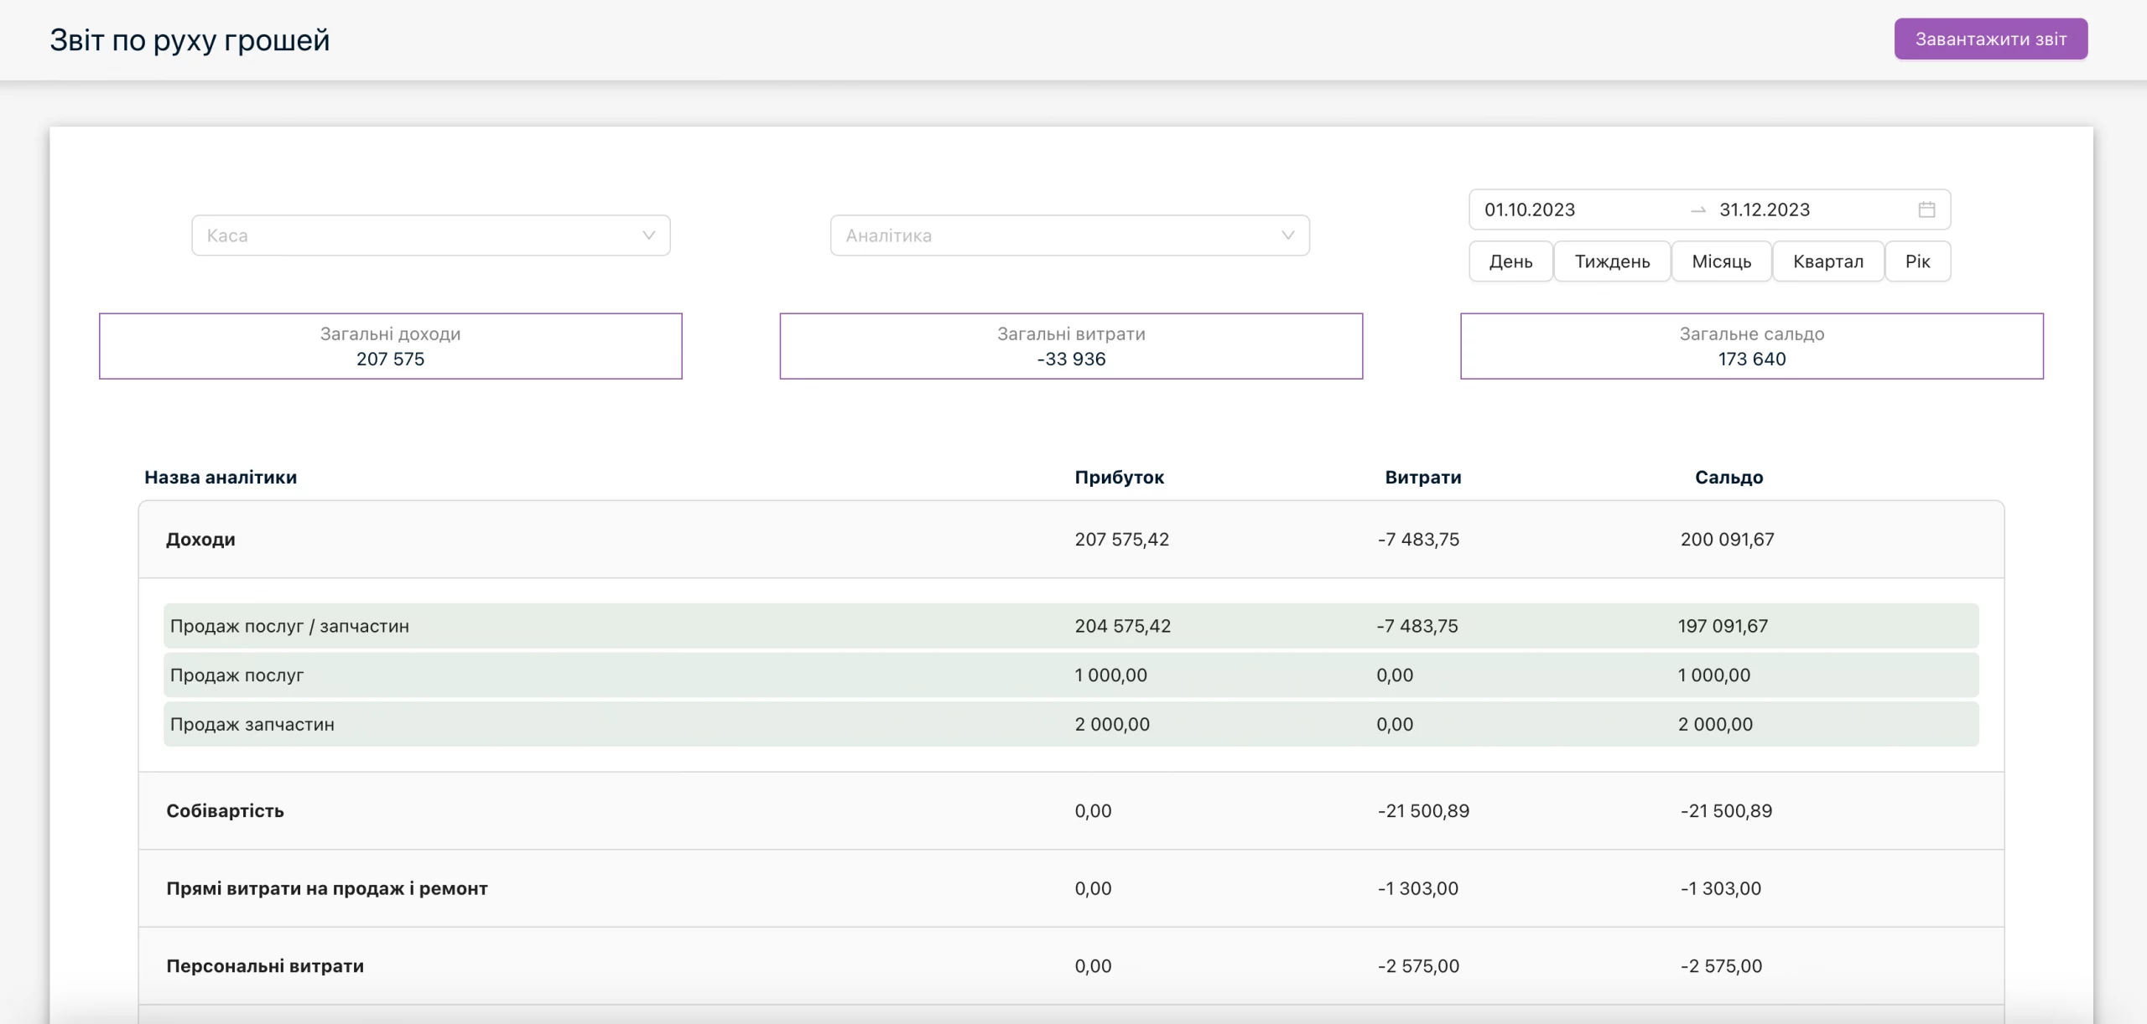Screen dimensions: 2147x1024
Task: Choose the Квартал period
Action: pos(1827,261)
